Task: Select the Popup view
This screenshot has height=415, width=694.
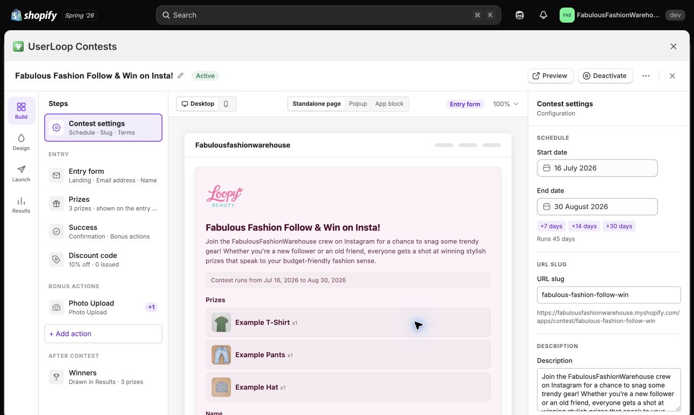Action: click(358, 104)
